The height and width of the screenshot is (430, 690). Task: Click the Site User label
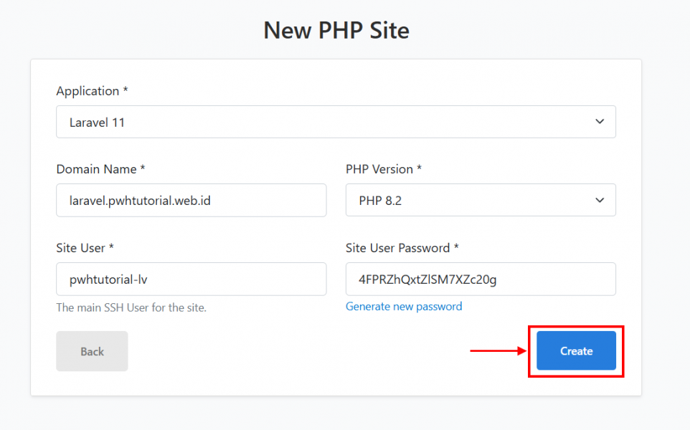pyautogui.click(x=85, y=248)
